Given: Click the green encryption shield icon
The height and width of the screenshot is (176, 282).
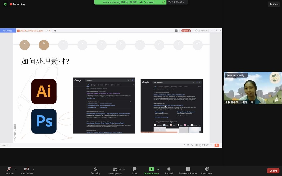Looking at the screenshot, I should [x=5, y=4].
